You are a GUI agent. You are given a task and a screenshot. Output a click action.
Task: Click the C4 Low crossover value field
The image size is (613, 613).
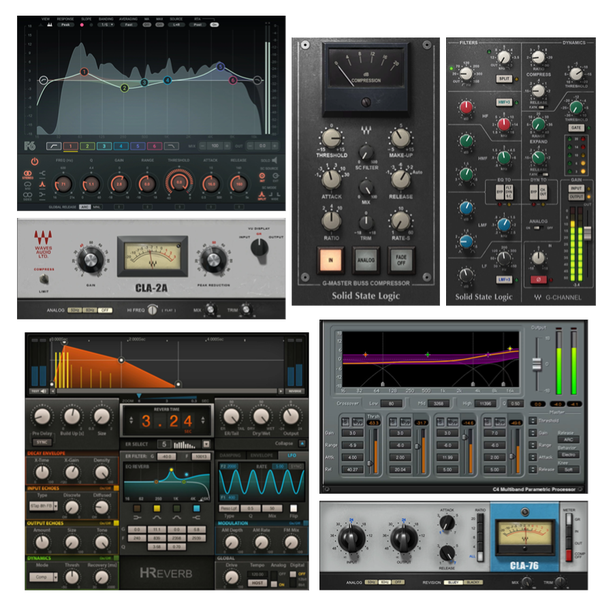392,403
